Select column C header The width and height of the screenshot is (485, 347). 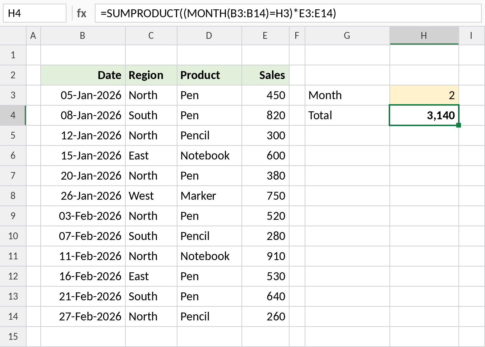(151, 36)
